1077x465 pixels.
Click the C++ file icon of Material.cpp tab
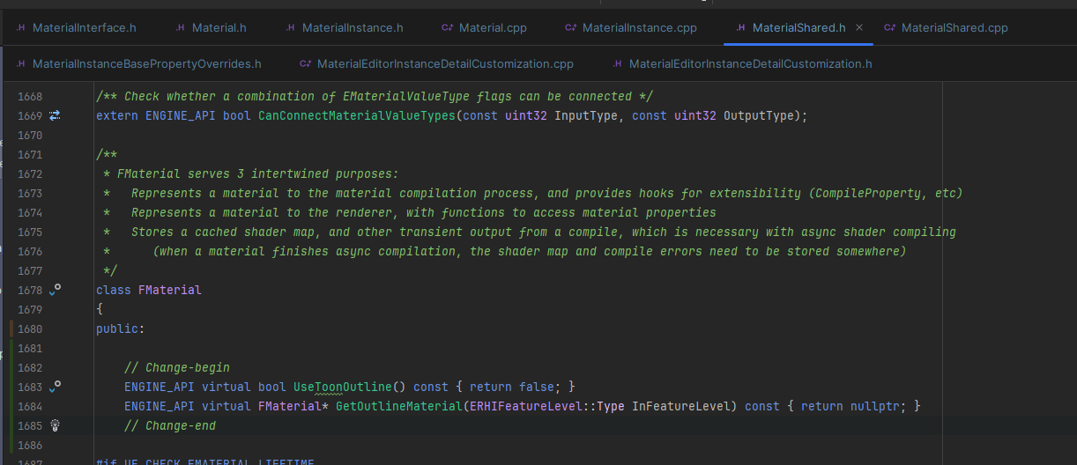(x=447, y=27)
